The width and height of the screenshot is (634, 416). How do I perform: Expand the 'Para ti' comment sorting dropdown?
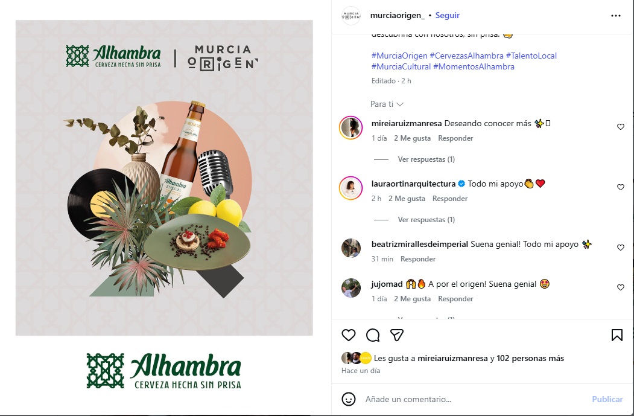click(387, 104)
